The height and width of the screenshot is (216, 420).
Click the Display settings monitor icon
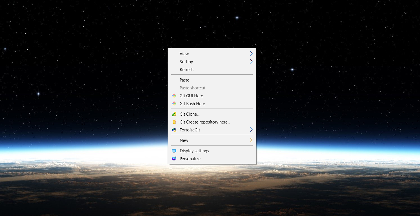174,151
